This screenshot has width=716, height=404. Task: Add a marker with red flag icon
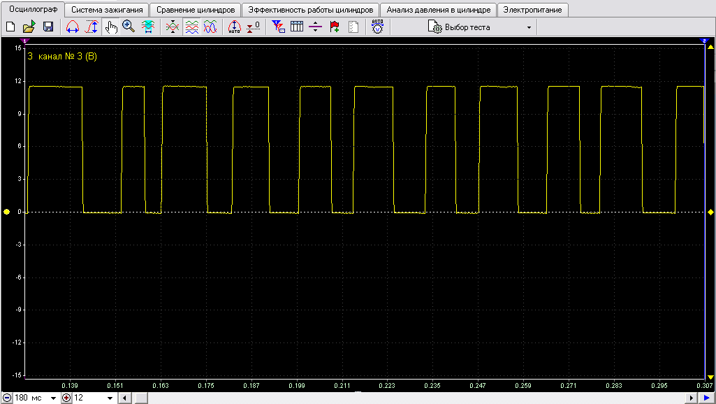coord(335,27)
